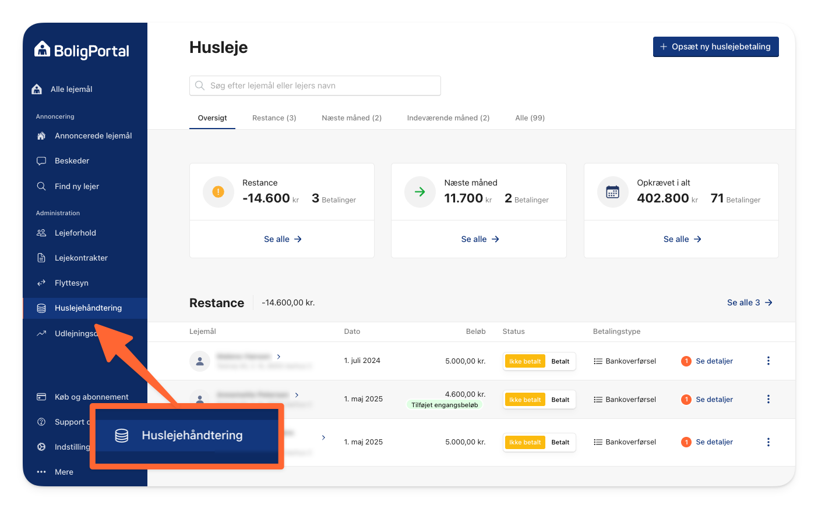This screenshot has width=818, height=509.
Task: Click the Alle lejemål house icon
Action: [x=37, y=89]
